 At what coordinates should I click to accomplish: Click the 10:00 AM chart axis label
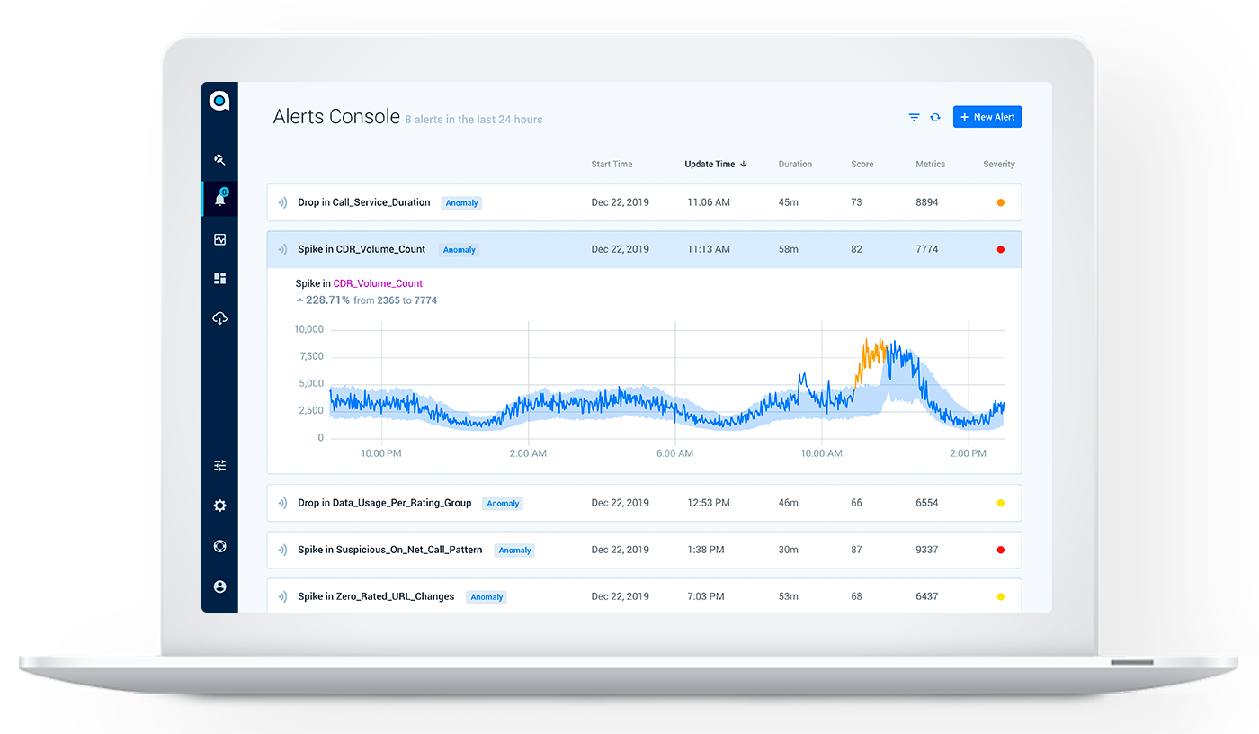click(822, 453)
